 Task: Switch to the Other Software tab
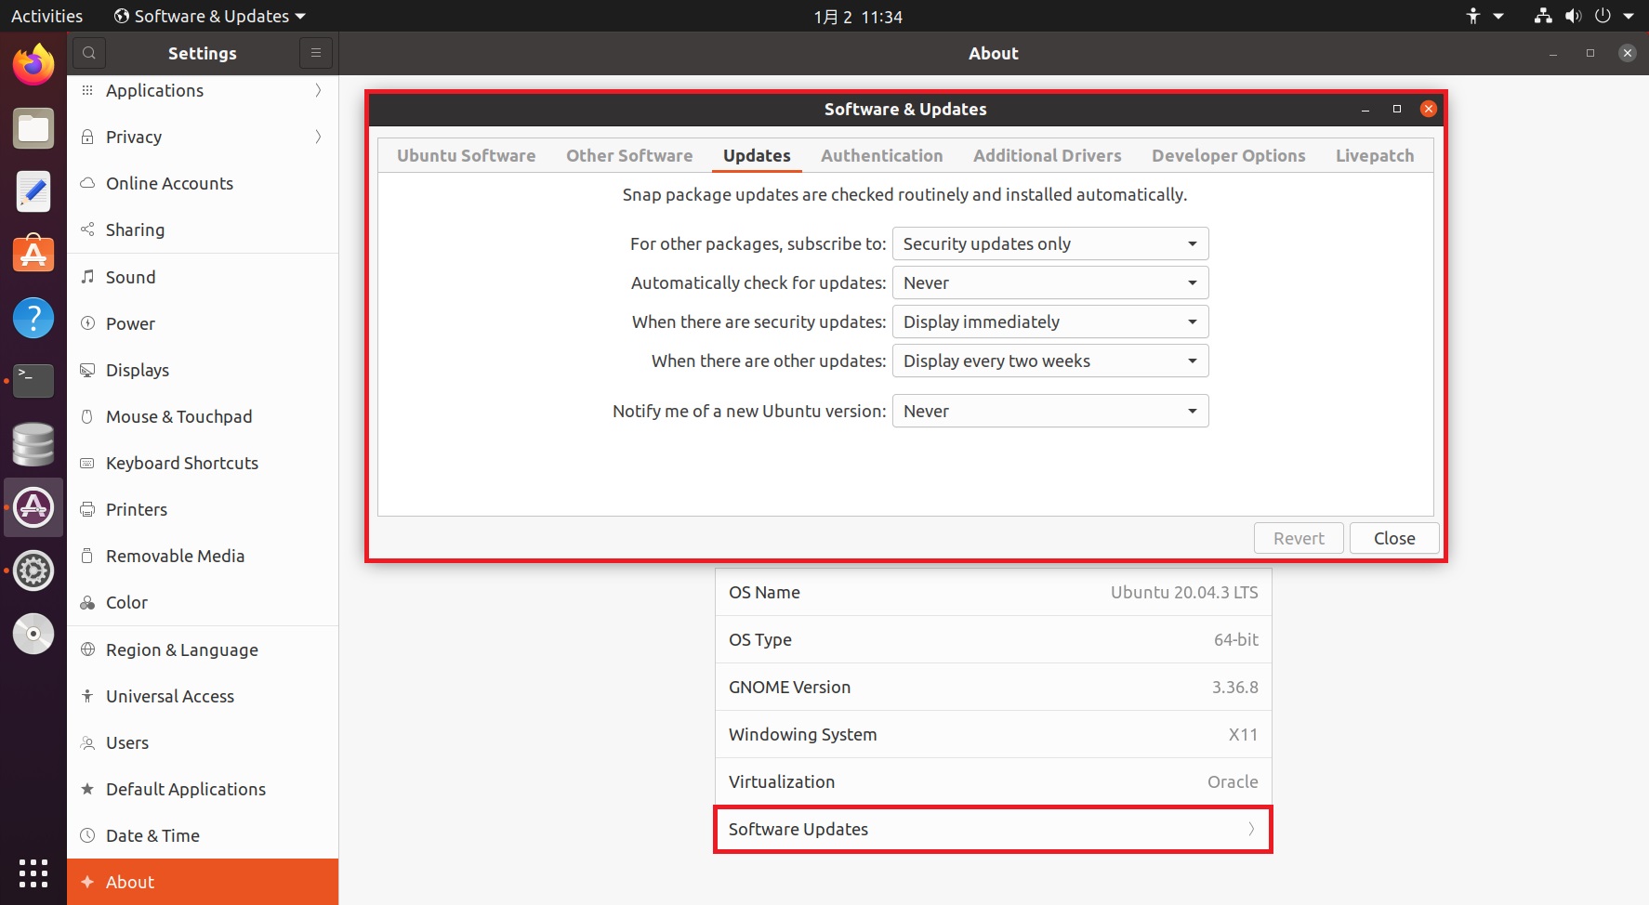[x=629, y=155]
